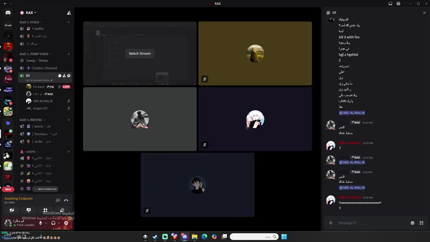Click @3BD ALMALIK mention from 11:10 PM
The height and width of the screenshot is (242, 430).
pos(352,188)
